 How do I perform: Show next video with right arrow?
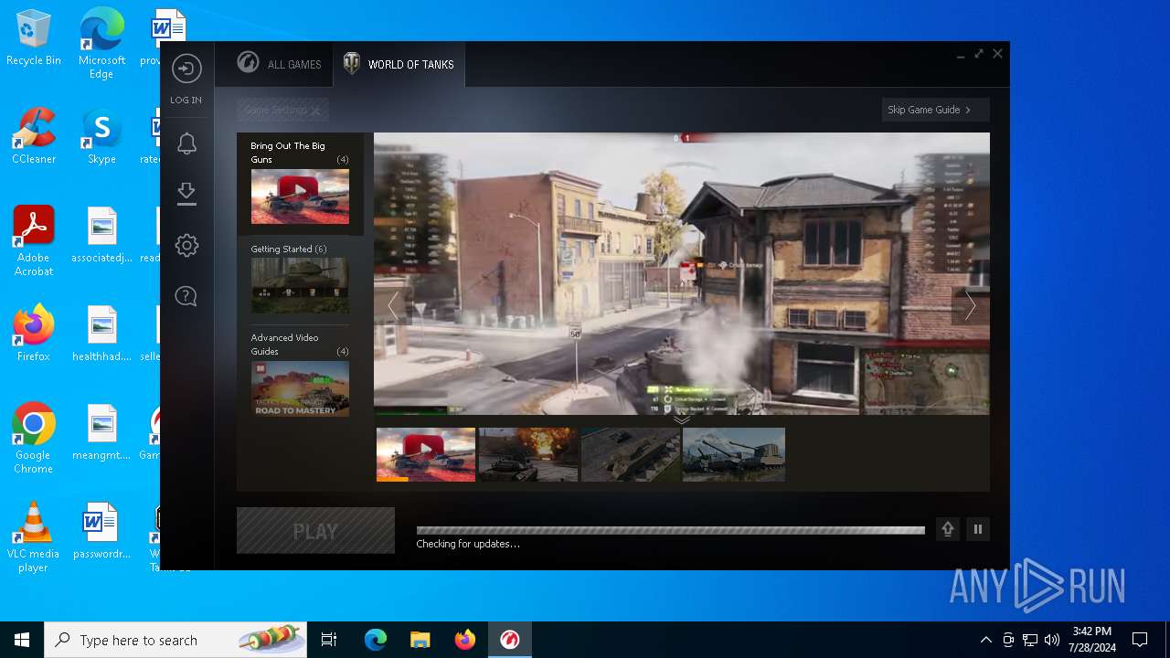pyautogui.click(x=971, y=306)
